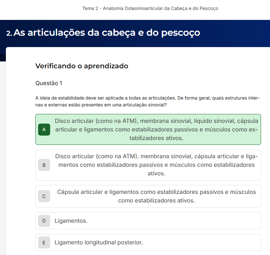
Task: Click the E letter badge
Action: coord(44,243)
